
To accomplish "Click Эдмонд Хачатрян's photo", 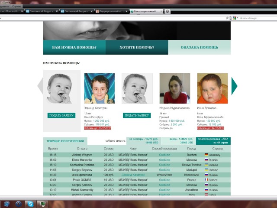I will 99,88.
